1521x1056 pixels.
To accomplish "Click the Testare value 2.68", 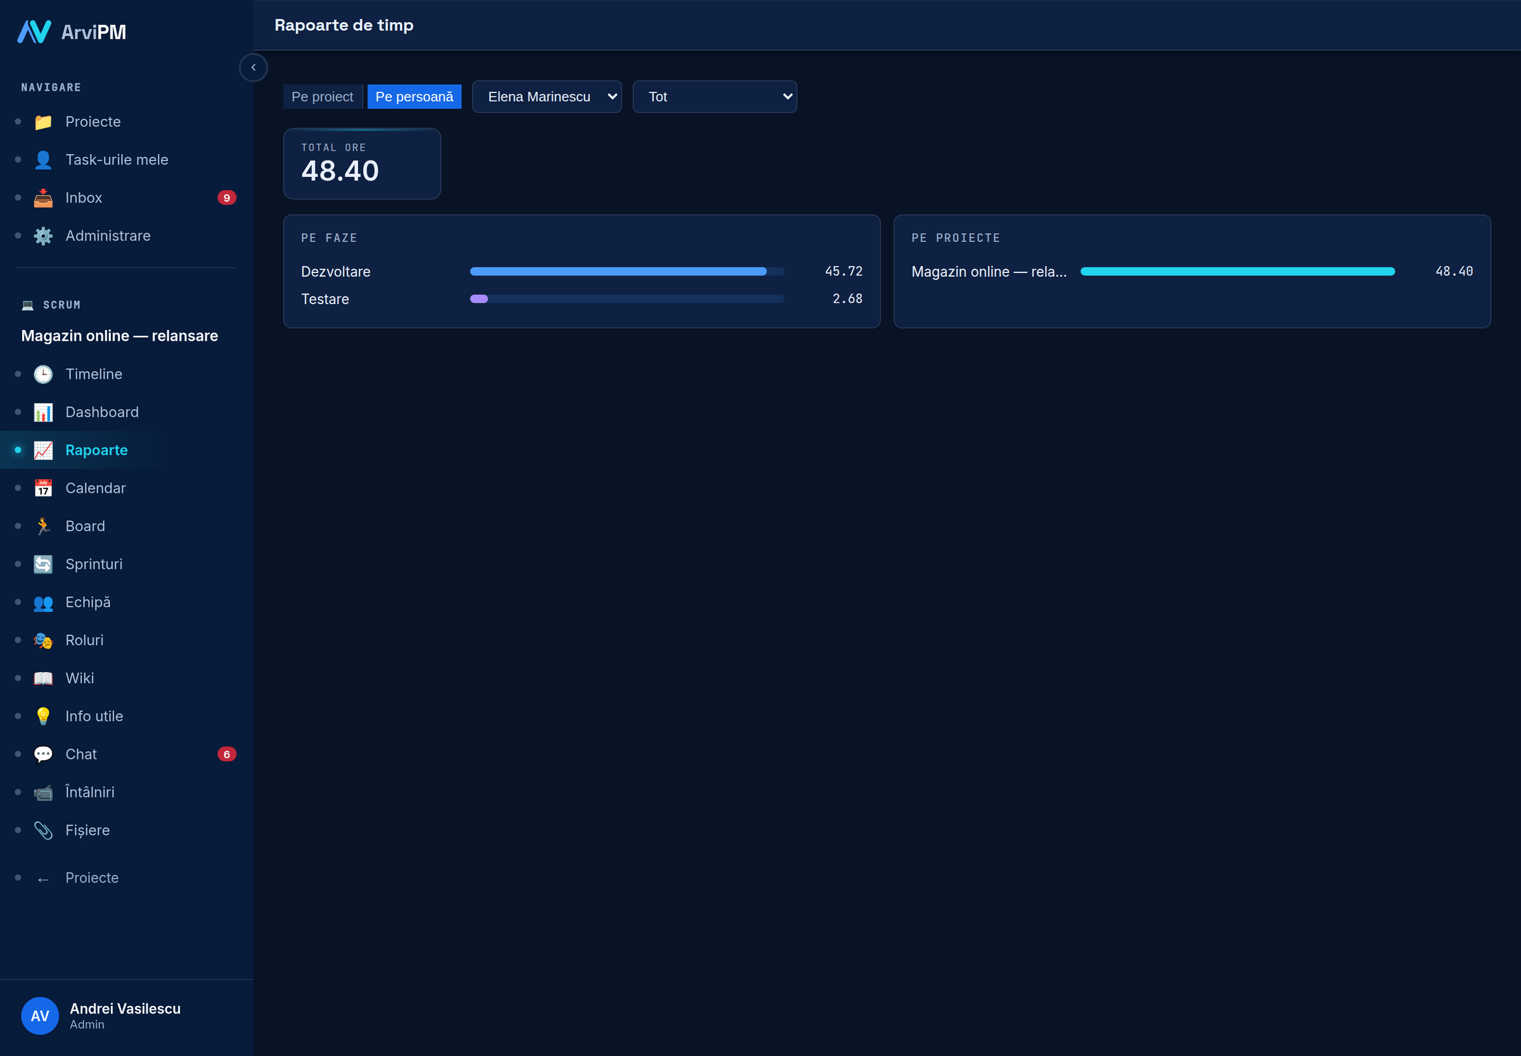I will pos(847,299).
